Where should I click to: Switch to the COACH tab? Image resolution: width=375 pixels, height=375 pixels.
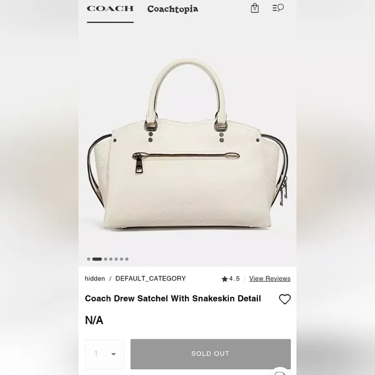(x=110, y=9)
